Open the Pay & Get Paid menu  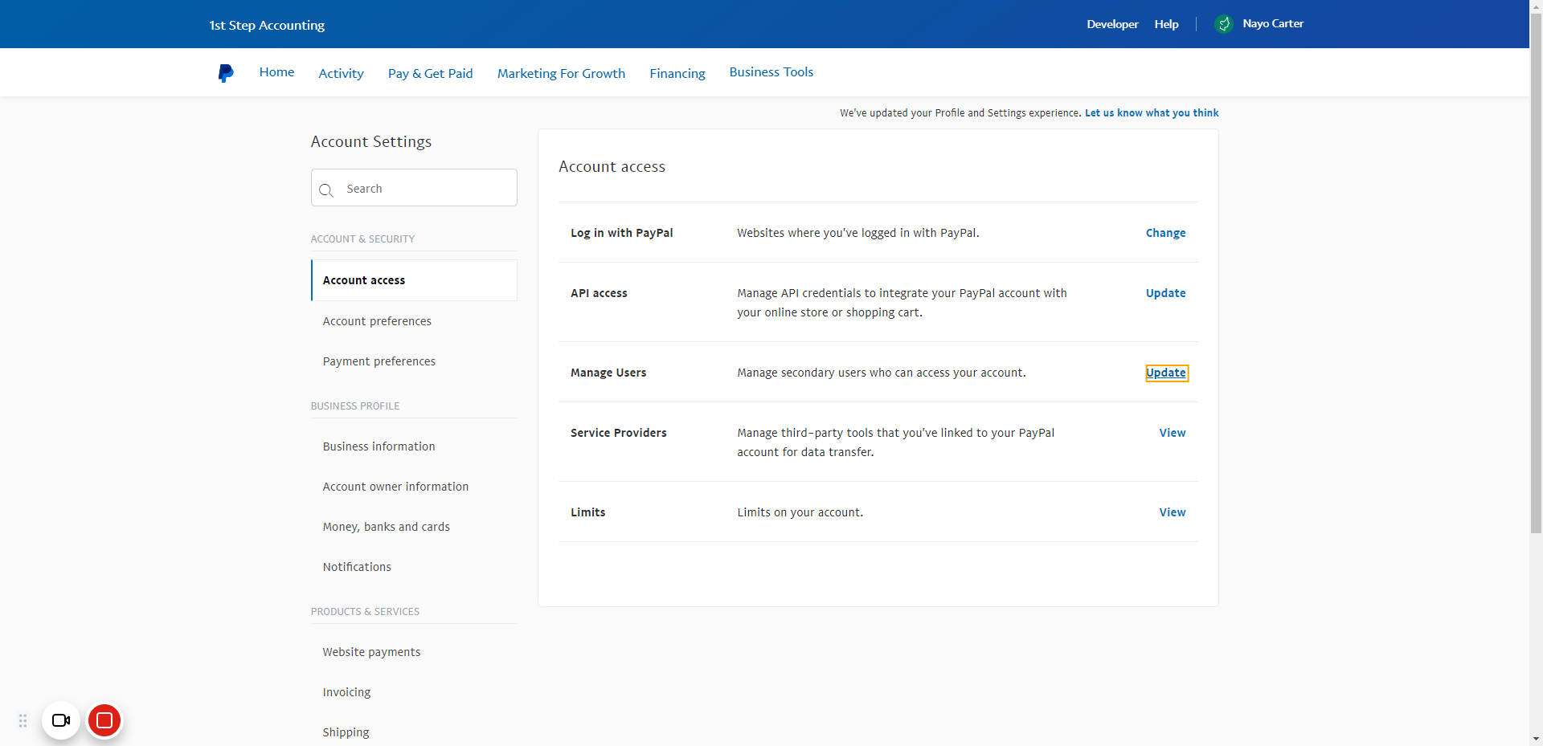pos(430,74)
